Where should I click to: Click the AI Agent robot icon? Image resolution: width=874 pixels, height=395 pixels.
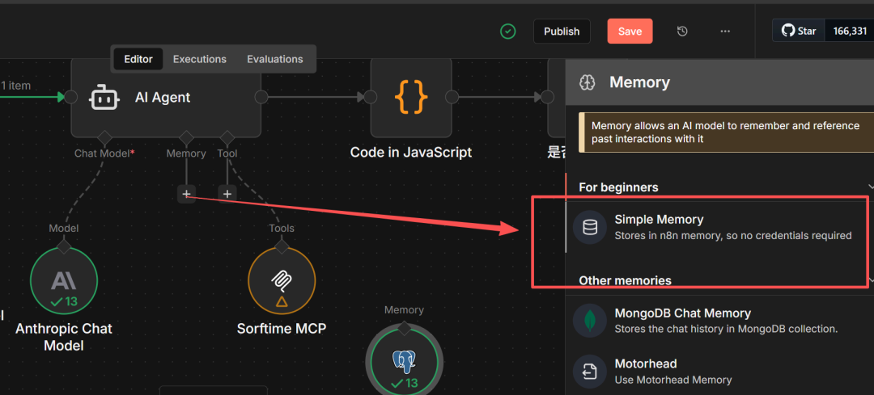click(104, 98)
